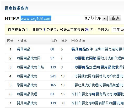Click serial number 4
This screenshot has width=124, height=112.
[10, 76]
